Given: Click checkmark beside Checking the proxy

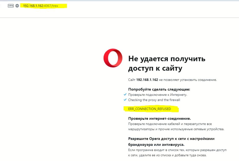Looking at the screenshot, I should pos(125,100).
